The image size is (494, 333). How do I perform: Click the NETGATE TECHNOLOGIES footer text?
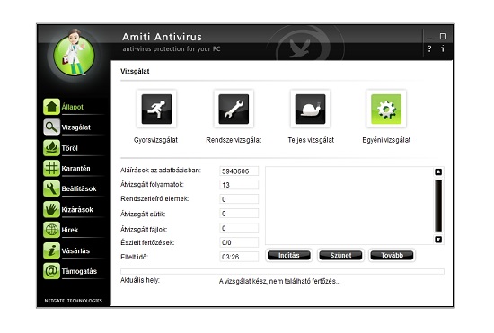[74, 301]
